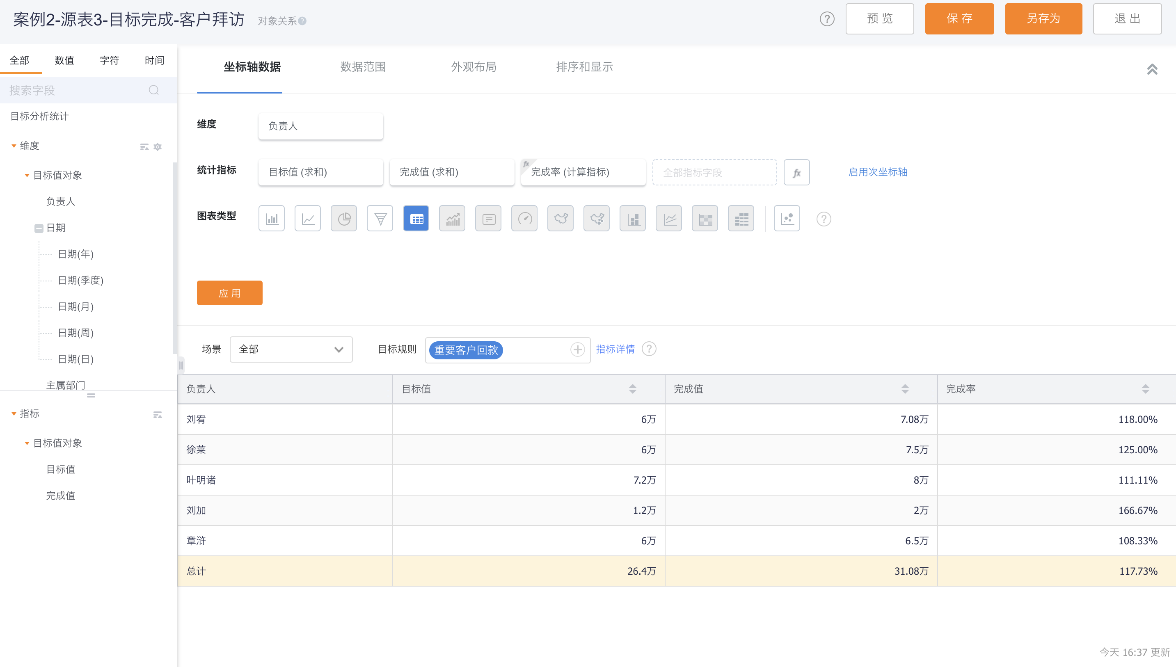Sort the 目标值 column
This screenshot has height=667, width=1176.
coord(632,389)
